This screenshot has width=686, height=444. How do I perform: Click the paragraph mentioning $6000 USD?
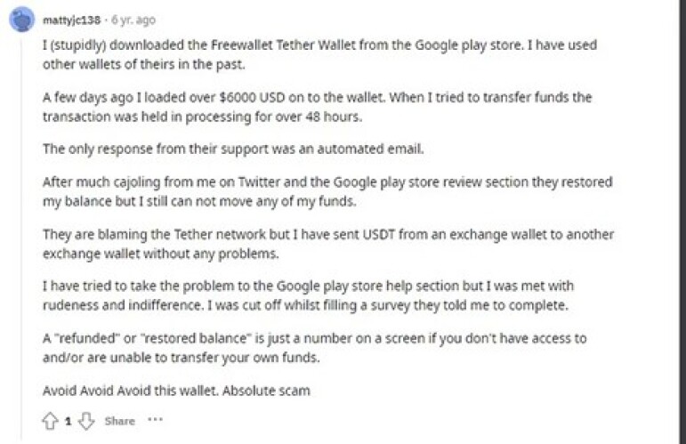click(317, 107)
